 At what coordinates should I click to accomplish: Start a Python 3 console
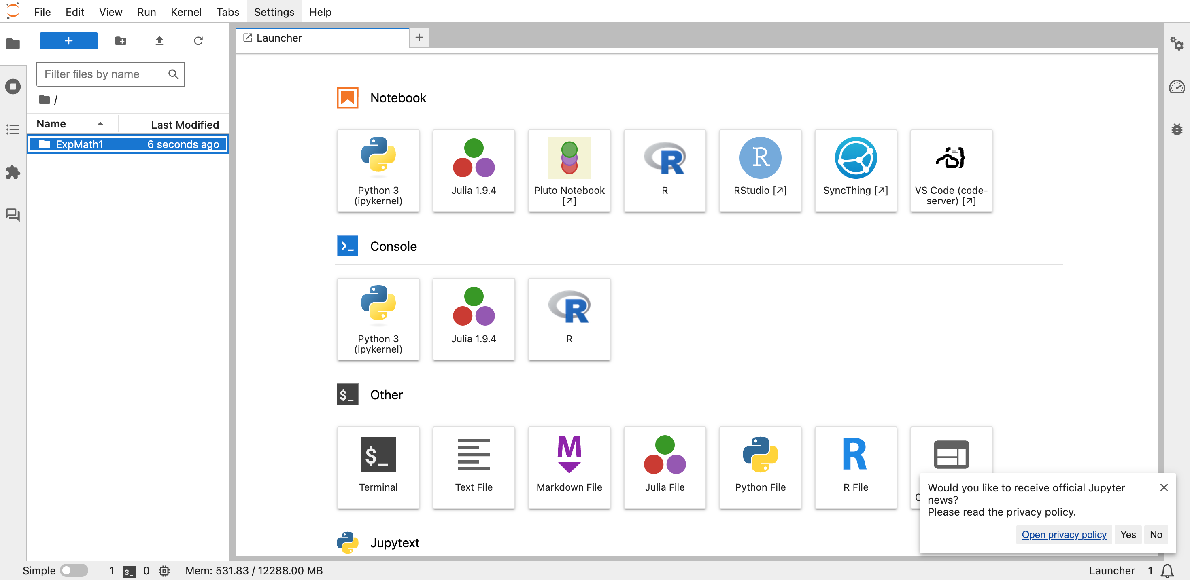point(378,319)
